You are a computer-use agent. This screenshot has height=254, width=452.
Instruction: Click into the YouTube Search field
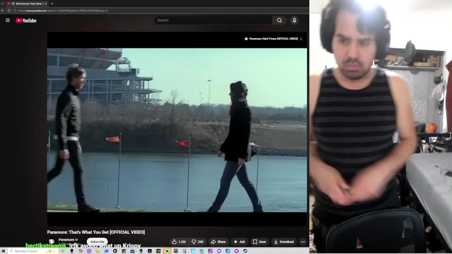[213, 20]
